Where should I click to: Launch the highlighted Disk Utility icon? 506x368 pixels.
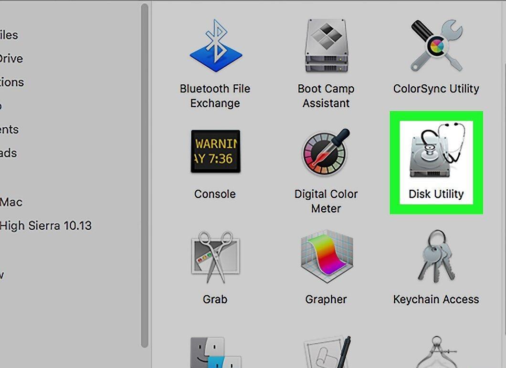tap(436, 150)
